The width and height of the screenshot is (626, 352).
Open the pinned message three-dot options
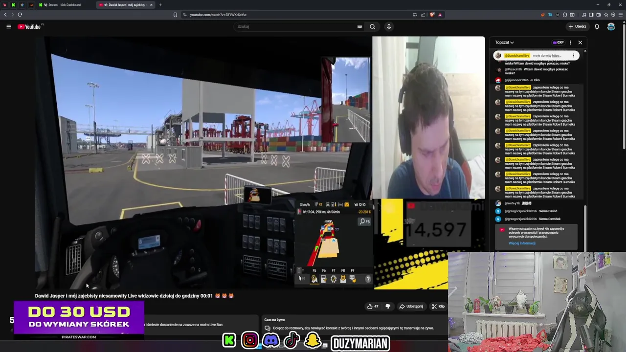[574, 56]
